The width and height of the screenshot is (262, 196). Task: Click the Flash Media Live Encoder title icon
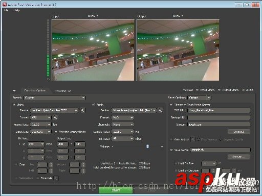[5, 5]
